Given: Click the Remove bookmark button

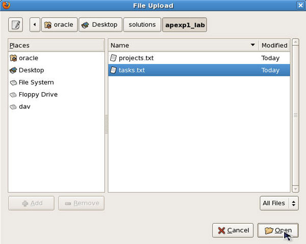Looking at the screenshot, I should coord(81,203).
